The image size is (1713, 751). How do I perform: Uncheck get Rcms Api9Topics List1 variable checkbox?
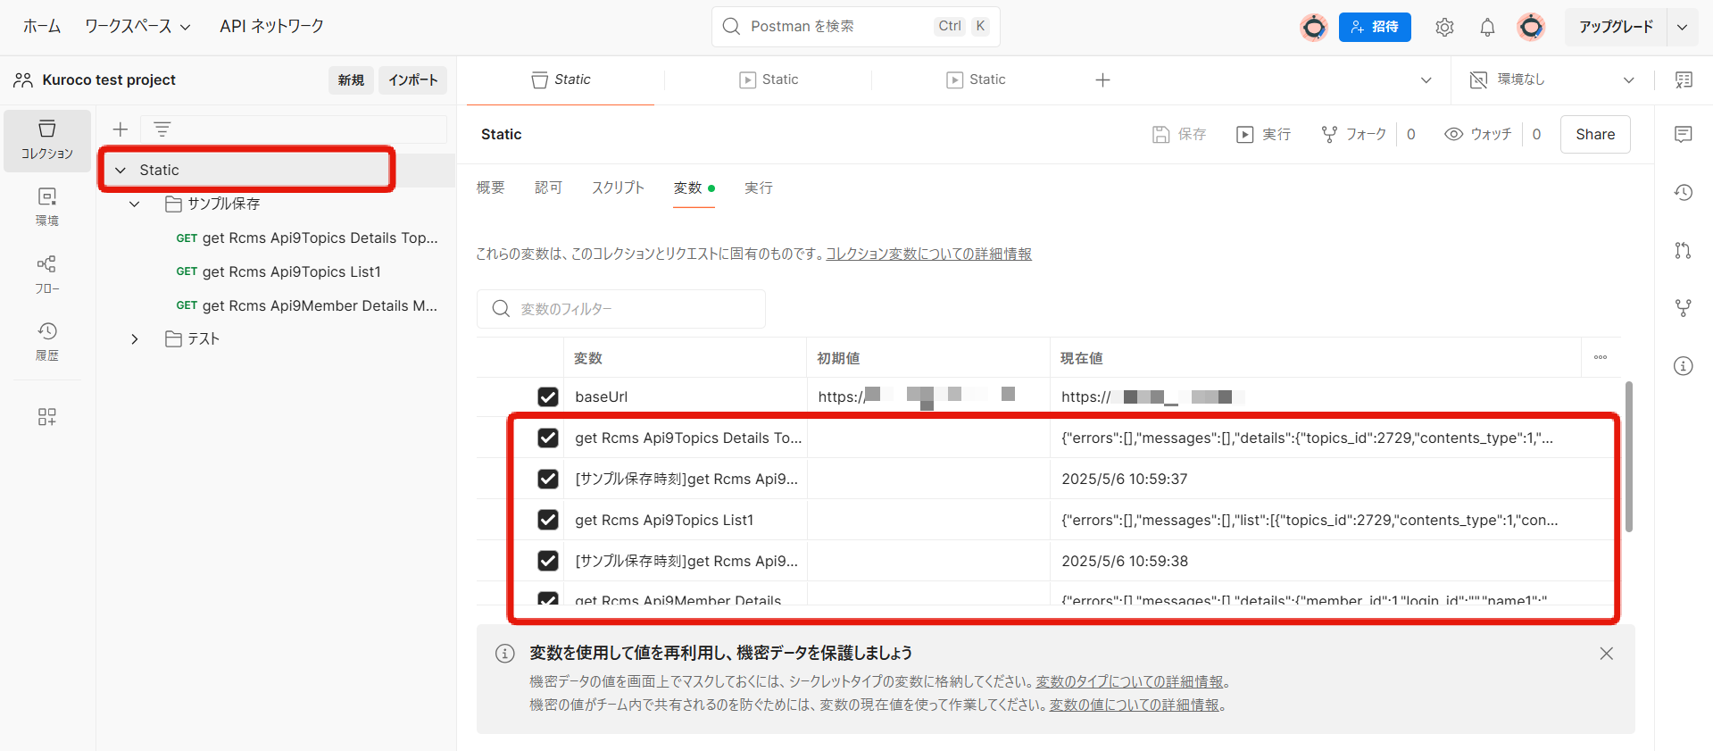pos(548,520)
